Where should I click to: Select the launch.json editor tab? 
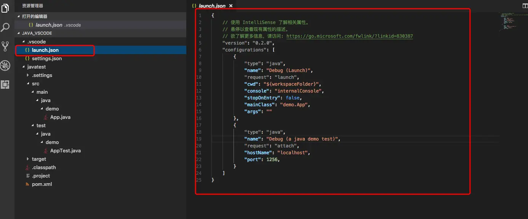tap(212, 6)
